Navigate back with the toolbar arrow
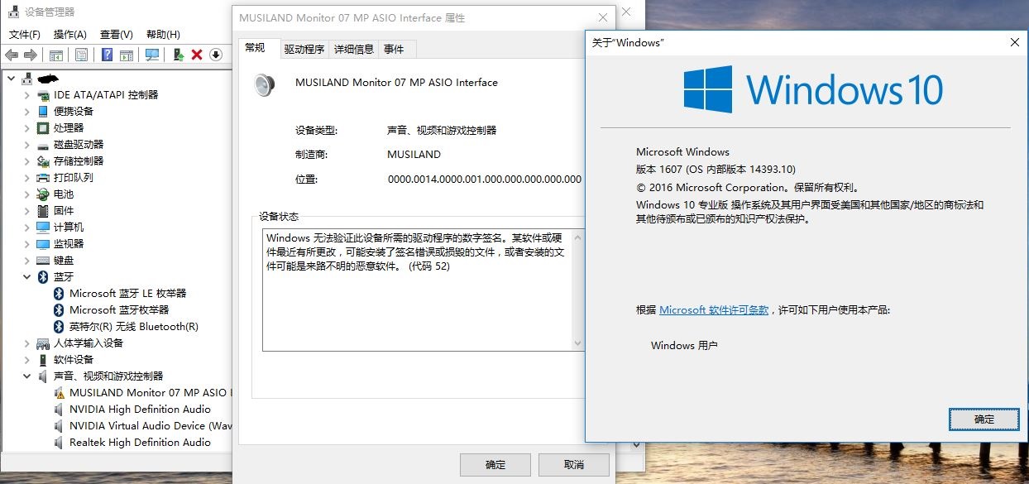 [11, 55]
